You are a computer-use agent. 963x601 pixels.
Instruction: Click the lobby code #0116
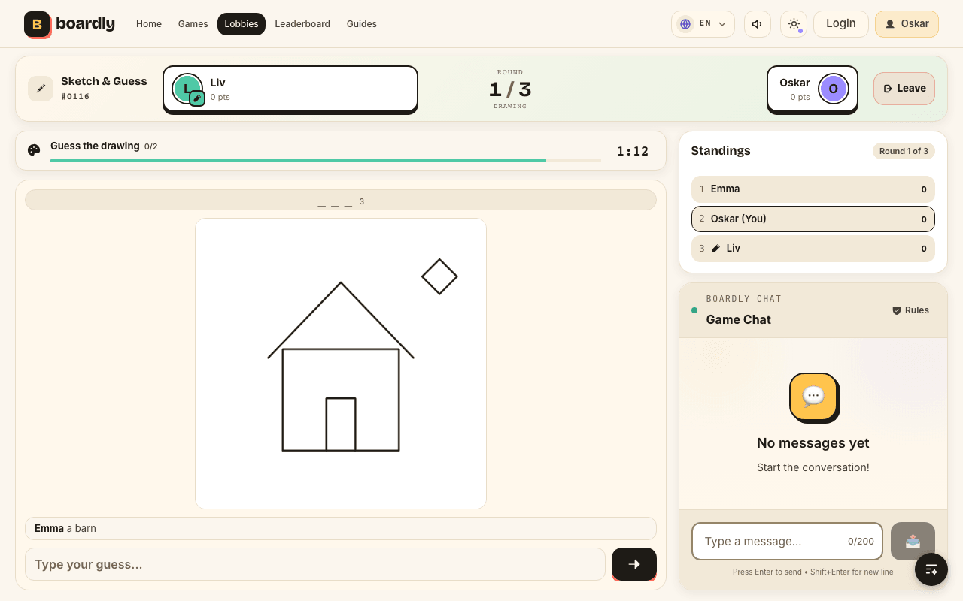pyautogui.click(x=75, y=97)
